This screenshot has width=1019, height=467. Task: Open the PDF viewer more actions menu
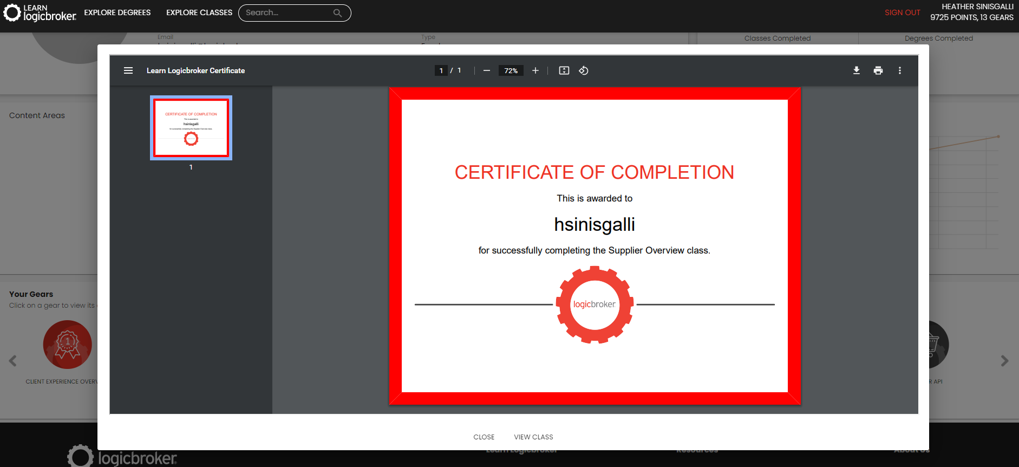point(900,70)
